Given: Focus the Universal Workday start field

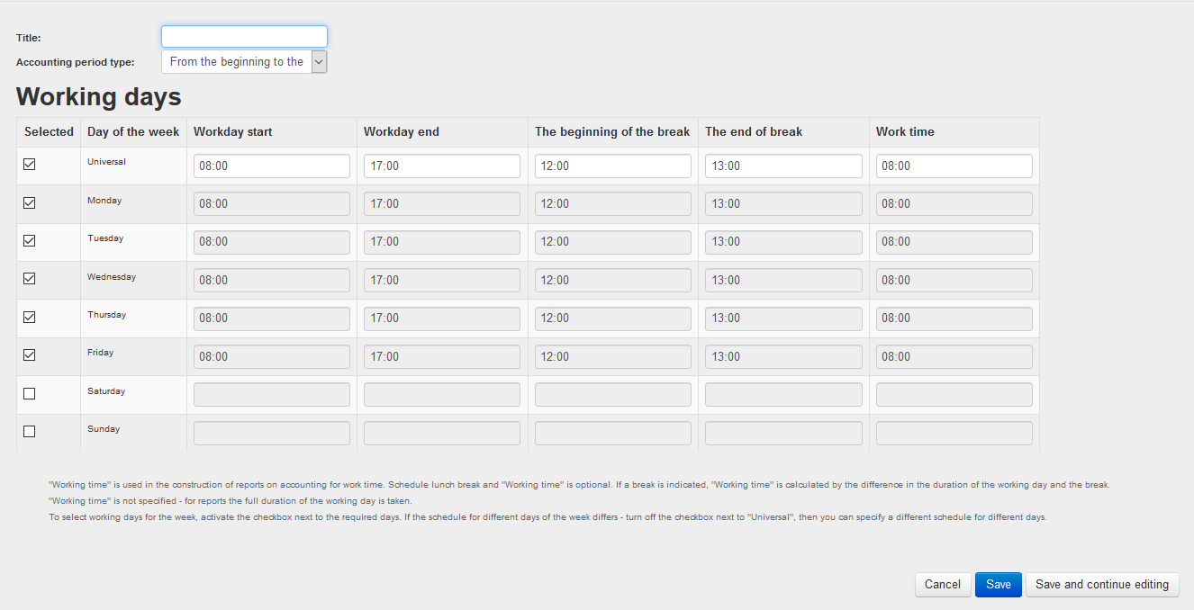Looking at the screenshot, I should tap(271, 166).
